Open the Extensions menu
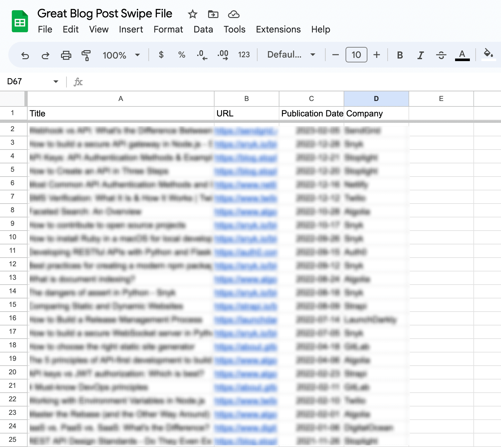The width and height of the screenshot is (501, 447). [278, 30]
